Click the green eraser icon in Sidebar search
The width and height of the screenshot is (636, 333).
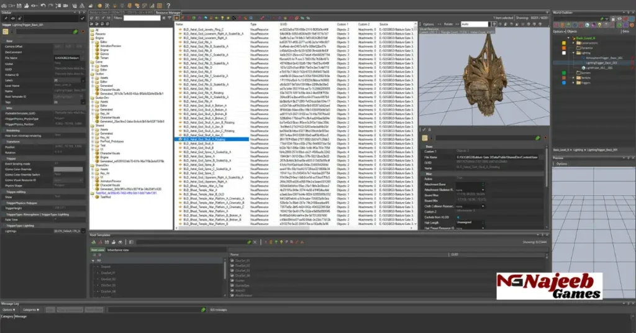(x=75, y=31)
